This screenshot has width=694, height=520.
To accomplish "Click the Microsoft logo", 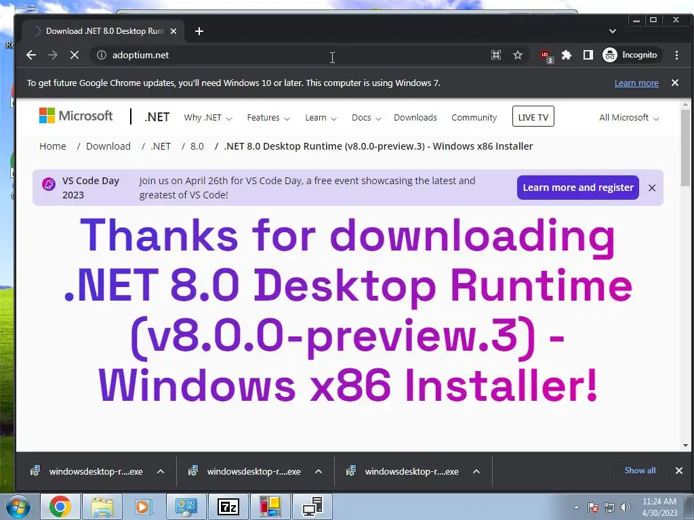I will pos(76,116).
